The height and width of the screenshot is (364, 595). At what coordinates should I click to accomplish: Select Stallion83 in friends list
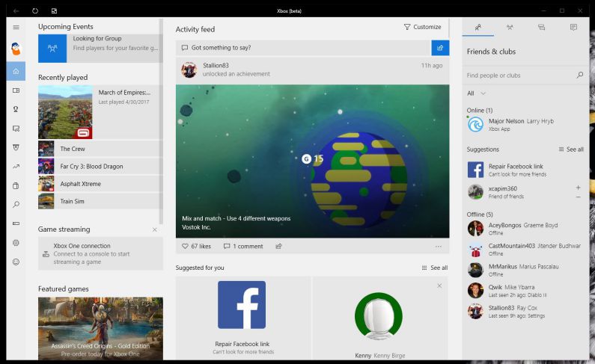[525, 312]
